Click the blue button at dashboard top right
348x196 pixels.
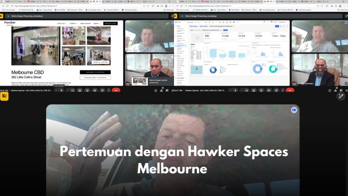coord(277,26)
